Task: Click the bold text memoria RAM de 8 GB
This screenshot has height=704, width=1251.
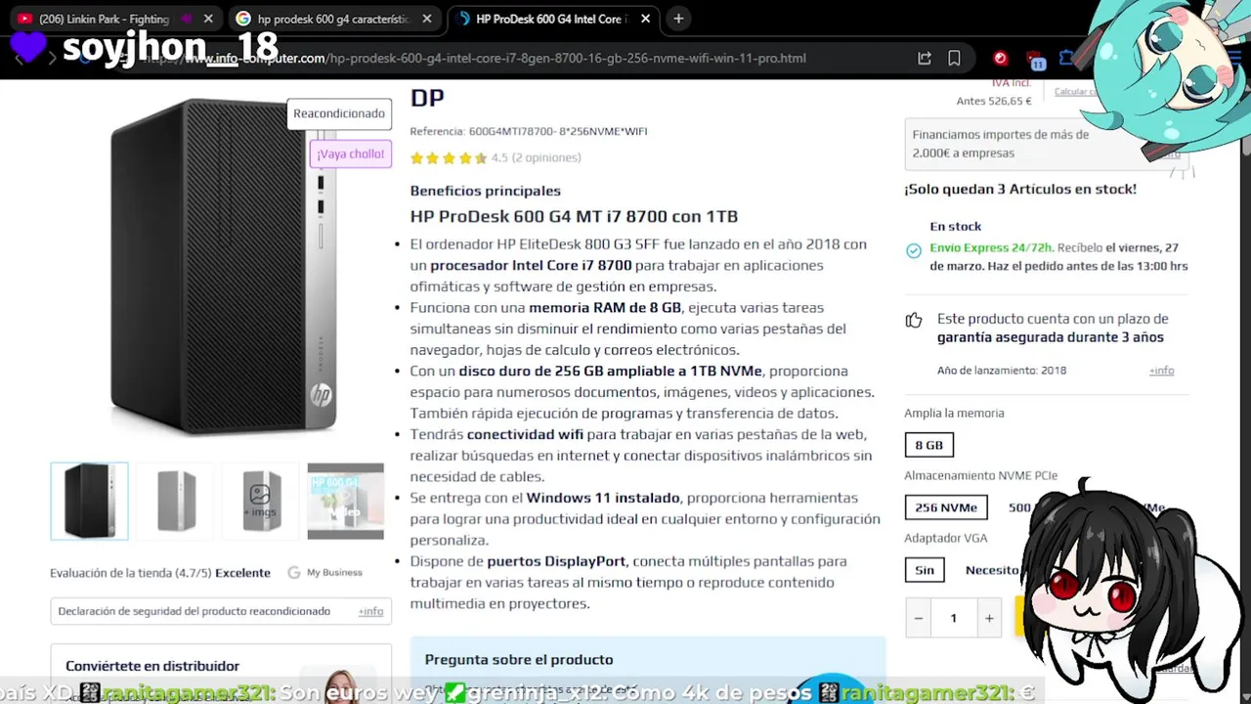Action: pyautogui.click(x=605, y=307)
